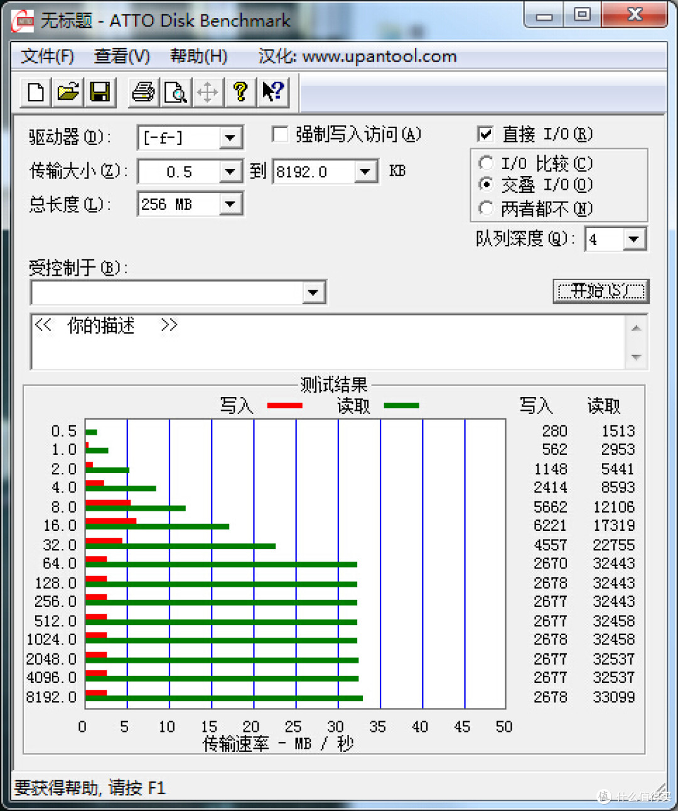Toggle the 强制写入访问 checkbox

280,134
